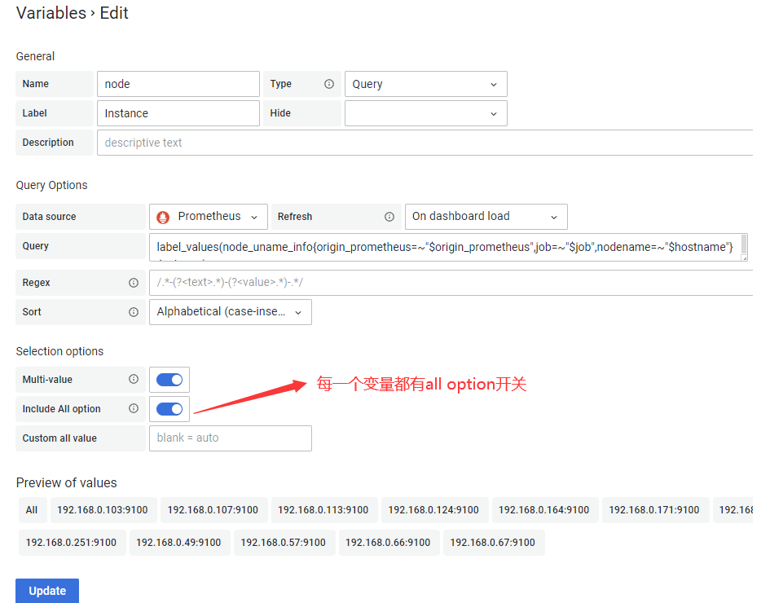The width and height of the screenshot is (783, 603).
Task: Click preview value 192.168.0.66:9100
Action: coord(388,543)
